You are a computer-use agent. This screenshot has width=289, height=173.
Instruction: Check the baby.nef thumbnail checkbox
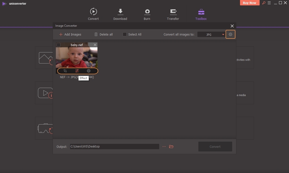point(58,45)
